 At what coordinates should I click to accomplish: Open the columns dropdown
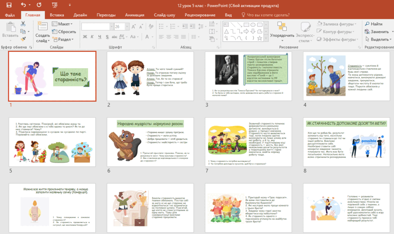195,37
